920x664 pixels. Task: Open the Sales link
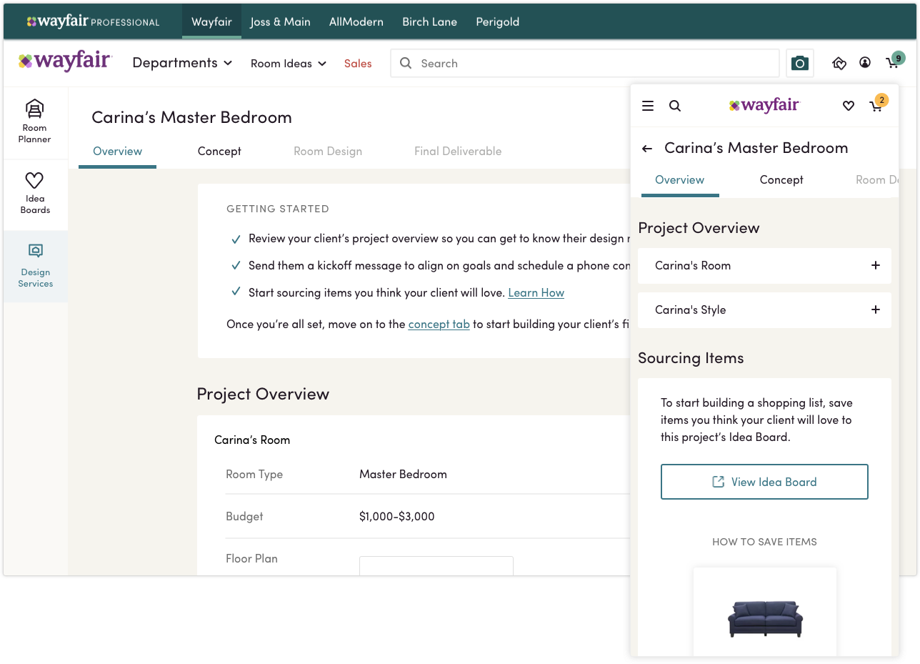point(358,64)
